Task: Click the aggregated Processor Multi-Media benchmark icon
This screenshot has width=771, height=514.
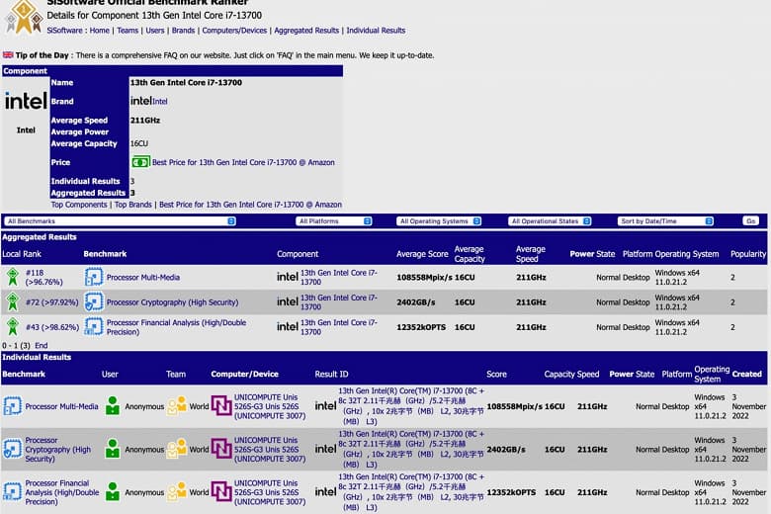Action: 94,277
